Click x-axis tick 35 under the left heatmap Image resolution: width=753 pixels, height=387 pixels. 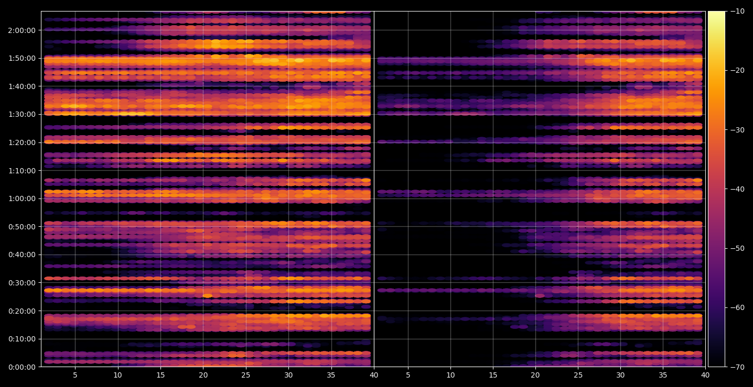coord(331,375)
